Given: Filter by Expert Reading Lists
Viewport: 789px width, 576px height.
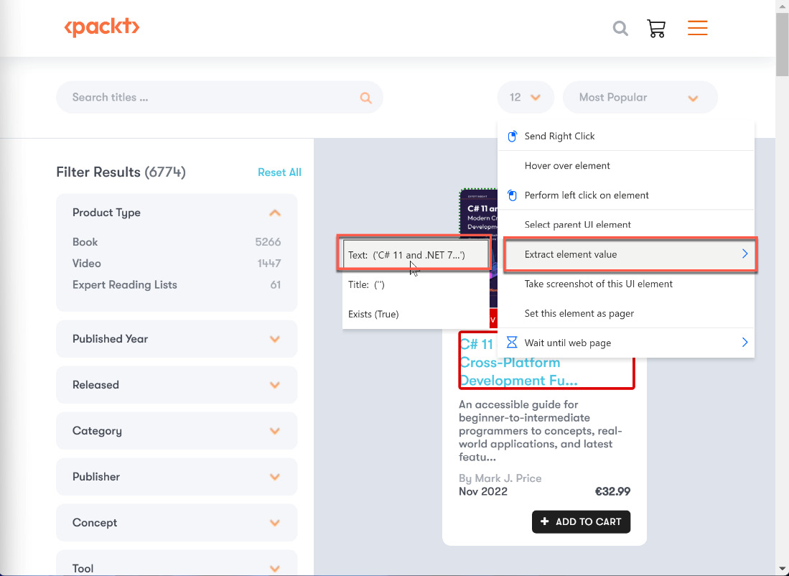Looking at the screenshot, I should (x=125, y=284).
